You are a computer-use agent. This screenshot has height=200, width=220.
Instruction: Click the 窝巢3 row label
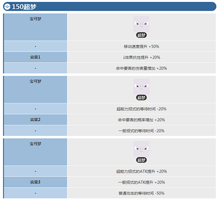click(35, 182)
